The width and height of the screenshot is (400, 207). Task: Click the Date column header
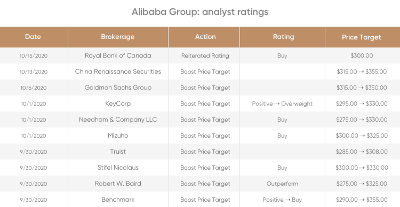click(x=34, y=37)
